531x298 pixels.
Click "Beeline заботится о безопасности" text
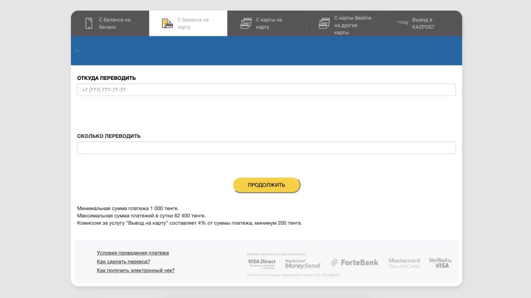pyautogui.click(x=276, y=254)
